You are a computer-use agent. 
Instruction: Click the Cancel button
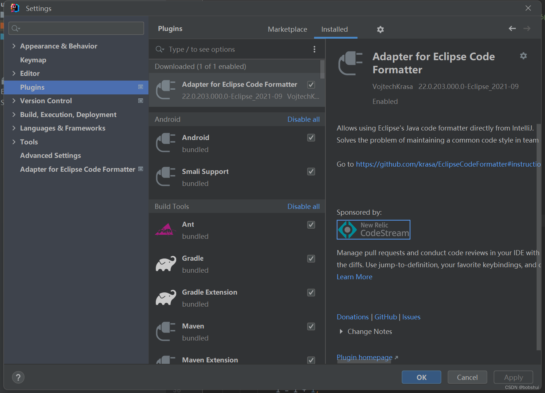tap(467, 377)
